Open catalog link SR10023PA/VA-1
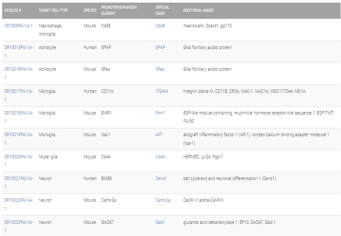Viewport: 341px width, 236px height. pyautogui.click(x=19, y=226)
